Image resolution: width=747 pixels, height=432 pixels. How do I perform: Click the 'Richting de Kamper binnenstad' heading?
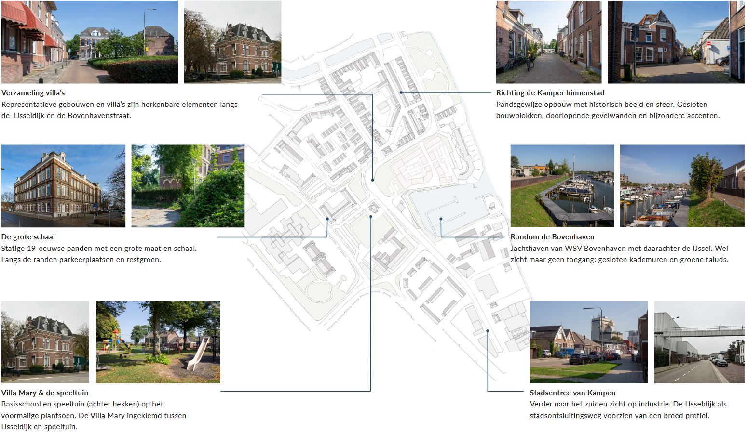(x=550, y=93)
